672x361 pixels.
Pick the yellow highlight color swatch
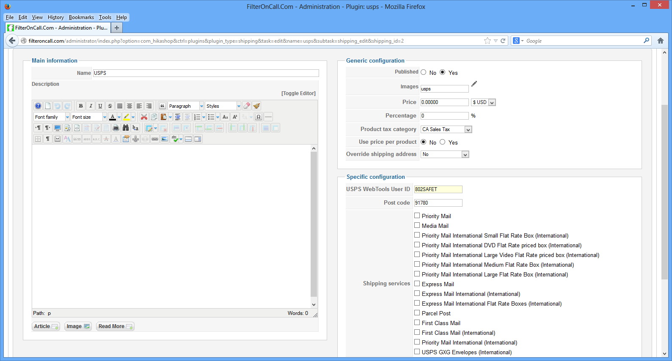tap(126, 117)
